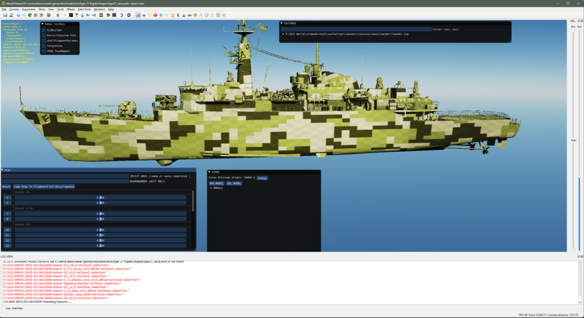Click the SELECT ARGS input field

tap(64, 176)
